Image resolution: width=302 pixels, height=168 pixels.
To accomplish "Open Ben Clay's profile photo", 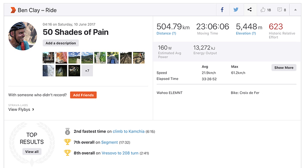I will pos(23,36).
